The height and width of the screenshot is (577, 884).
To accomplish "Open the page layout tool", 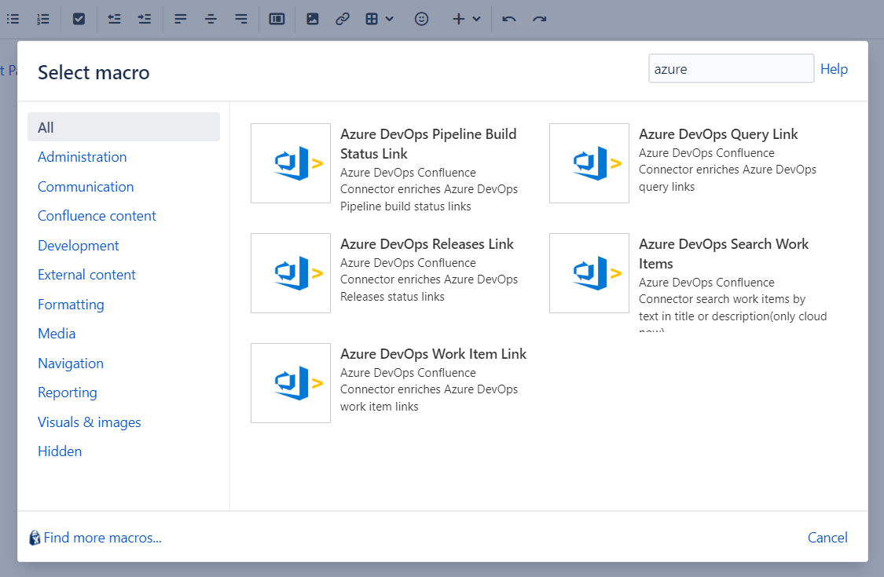I will [x=277, y=18].
